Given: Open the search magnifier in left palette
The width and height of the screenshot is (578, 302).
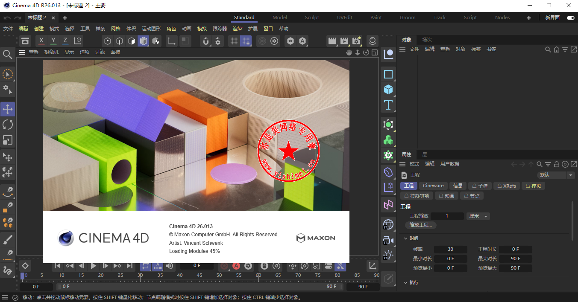Looking at the screenshot, I should (8, 54).
